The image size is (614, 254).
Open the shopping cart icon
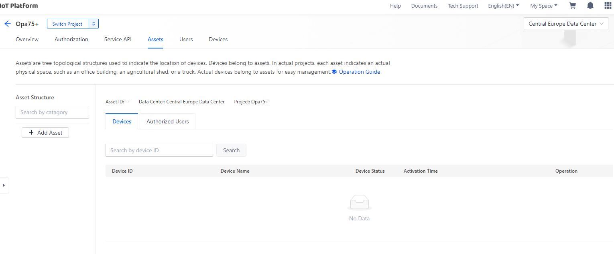pyautogui.click(x=573, y=6)
